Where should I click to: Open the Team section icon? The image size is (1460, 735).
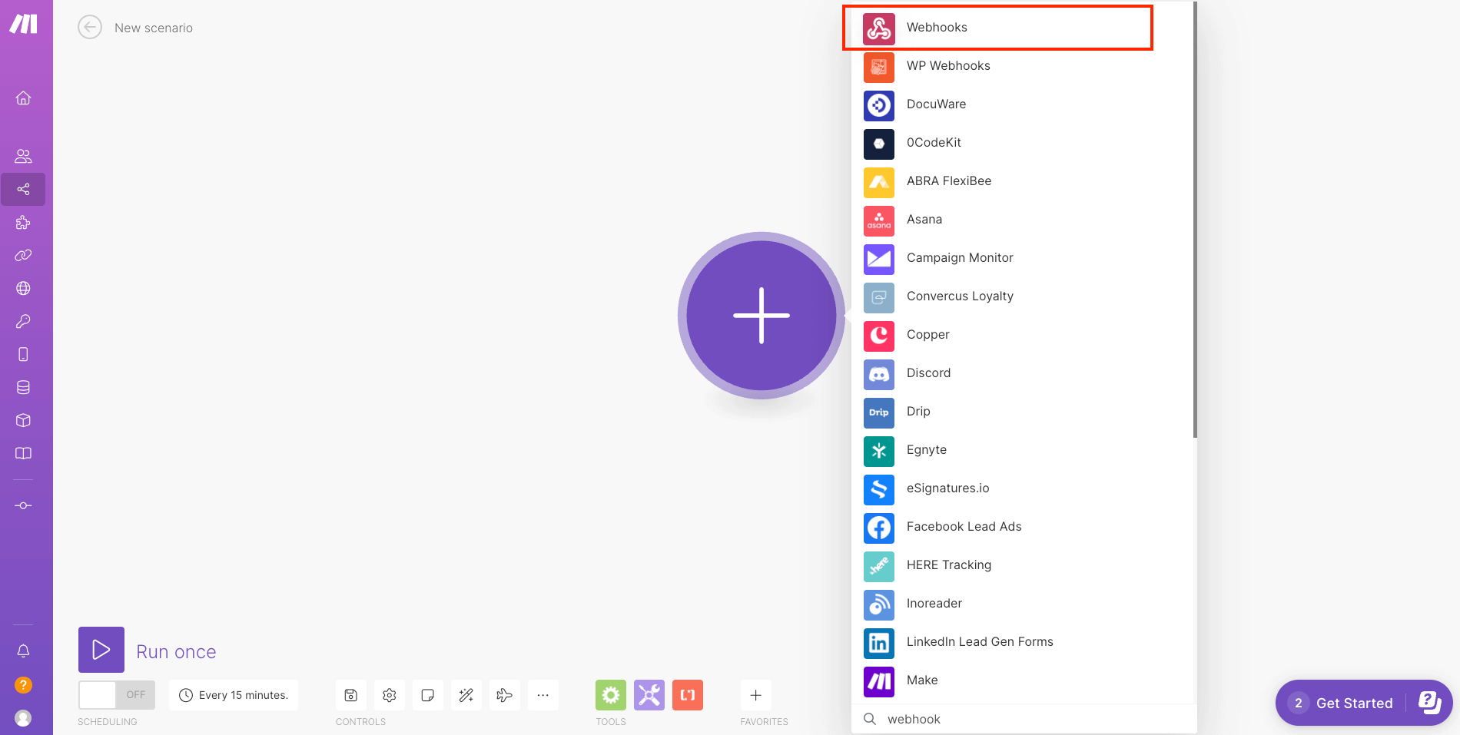(23, 157)
